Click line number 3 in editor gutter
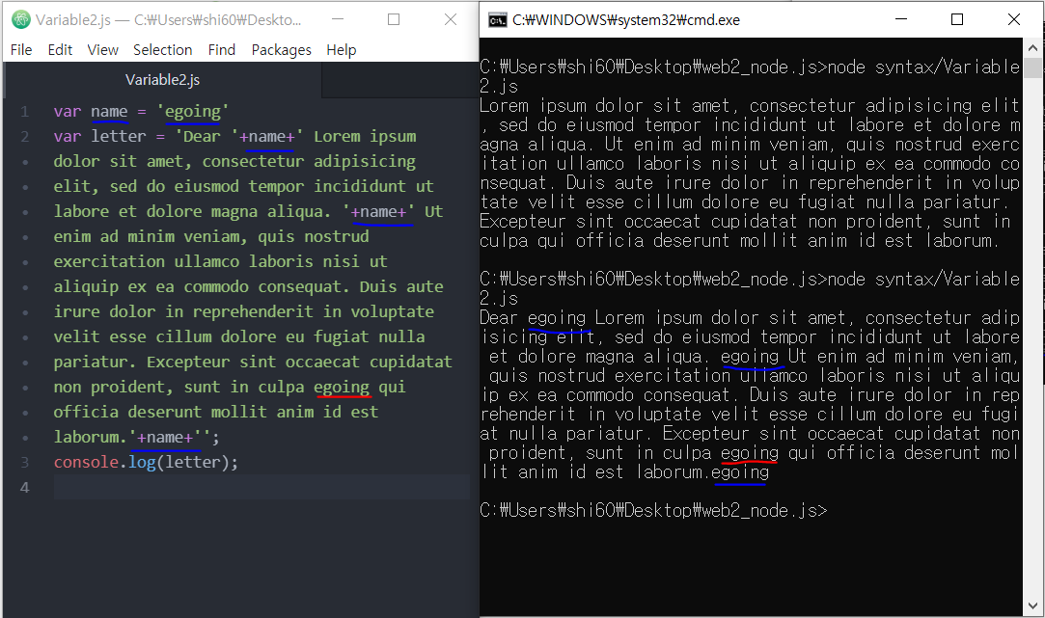Screen dimensions: 1045x618 click(x=25, y=462)
